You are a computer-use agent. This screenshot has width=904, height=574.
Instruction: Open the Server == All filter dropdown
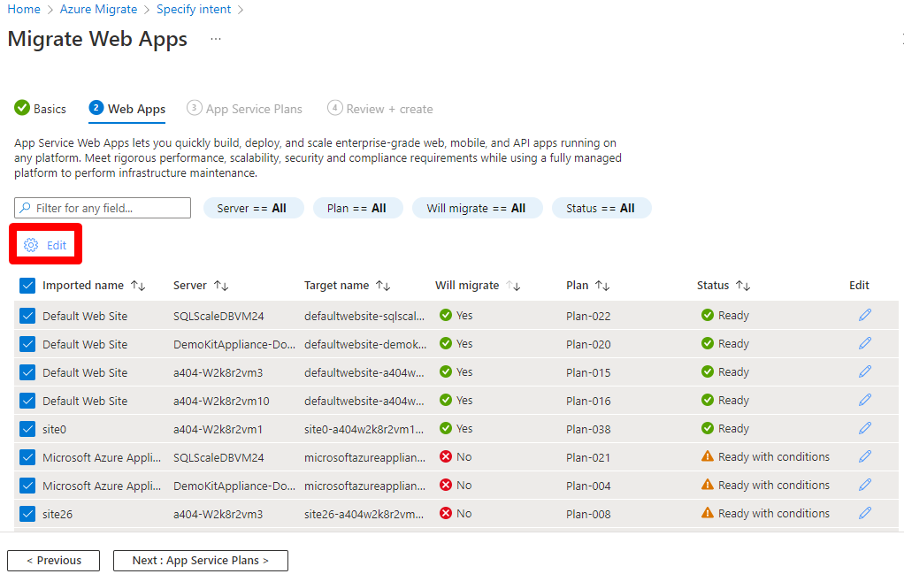(x=254, y=207)
